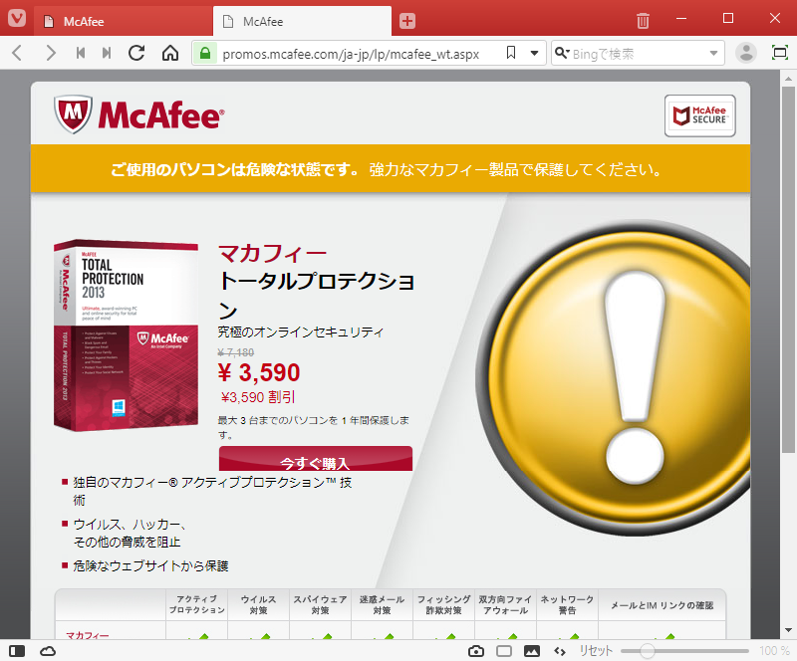Minimize the browser window
The width and height of the screenshot is (797, 661).
point(681,19)
